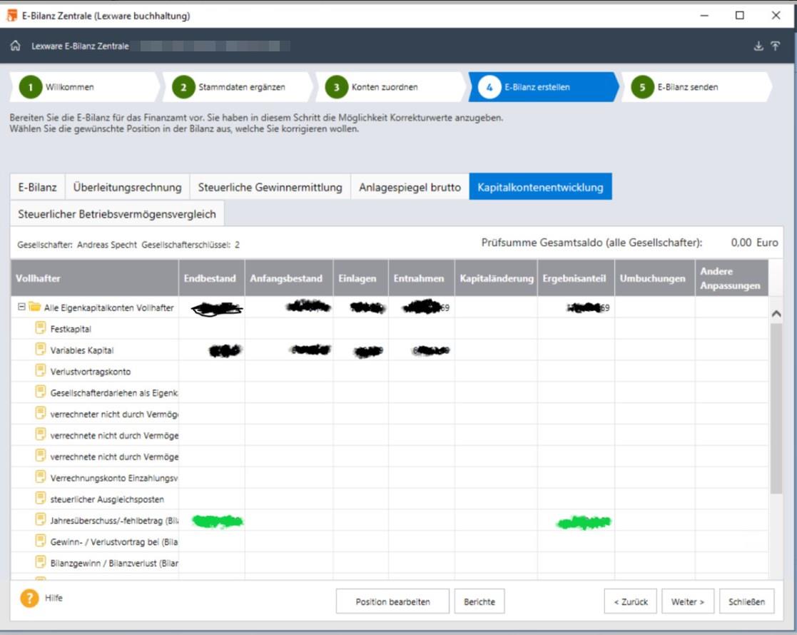Click the Hilfe link text
Screen dimensions: 797x635
tap(54, 598)
